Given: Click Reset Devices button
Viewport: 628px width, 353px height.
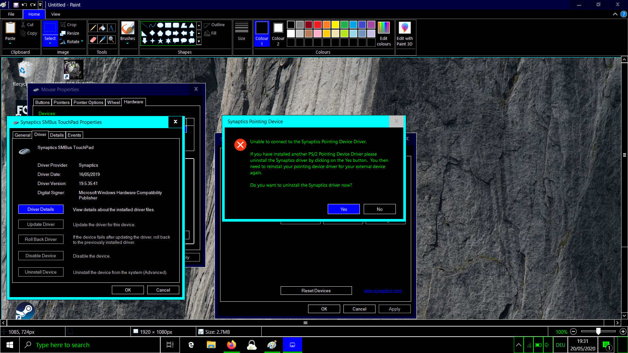Looking at the screenshot, I should [316, 291].
